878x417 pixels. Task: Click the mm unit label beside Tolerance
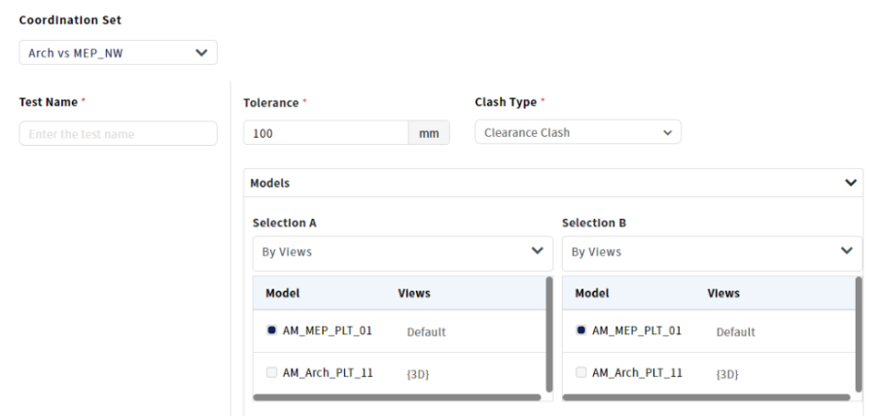click(429, 133)
